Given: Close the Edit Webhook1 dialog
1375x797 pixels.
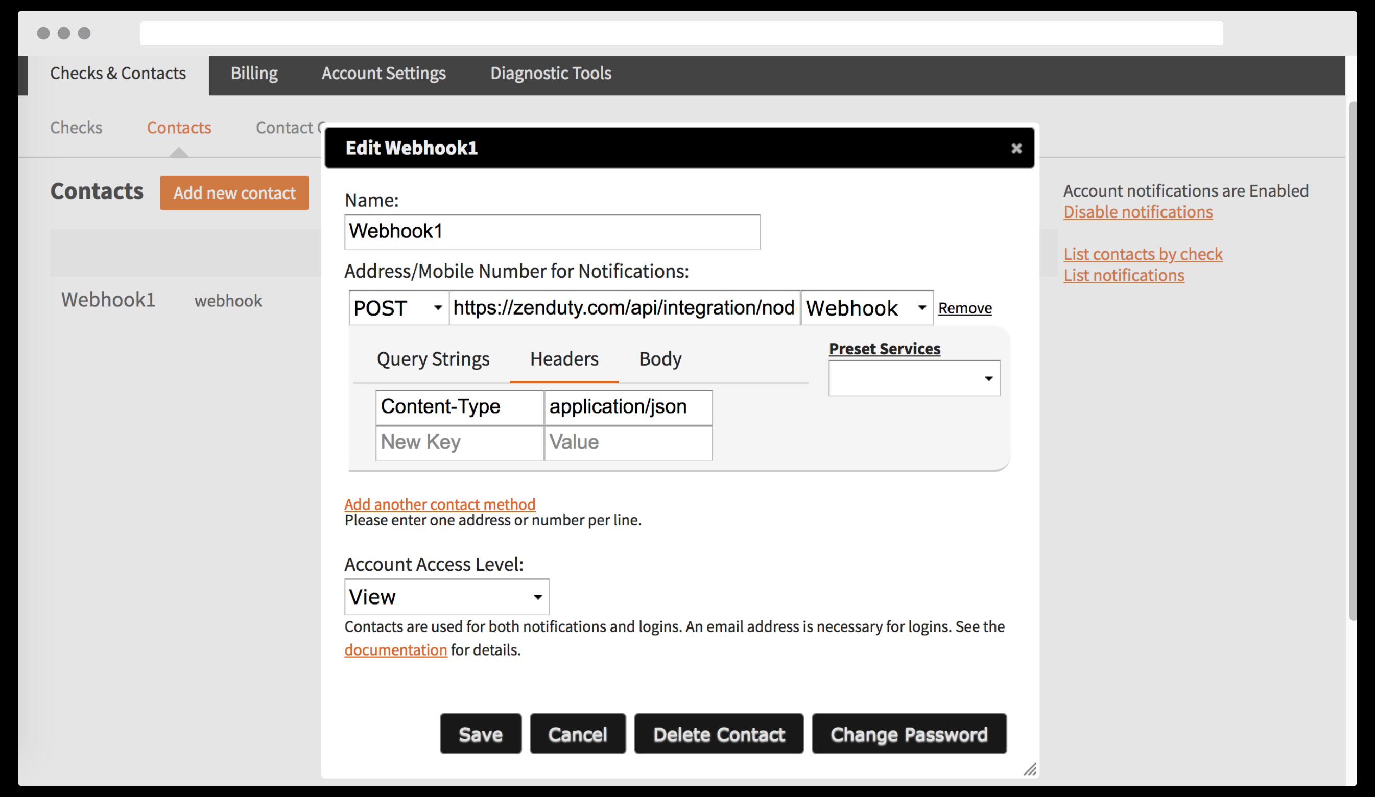Looking at the screenshot, I should (1015, 149).
